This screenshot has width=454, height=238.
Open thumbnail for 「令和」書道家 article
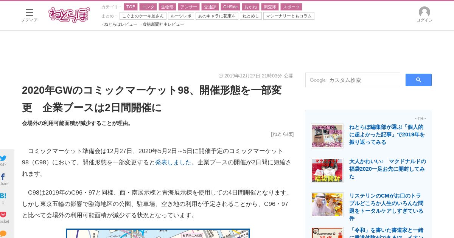(x=327, y=232)
